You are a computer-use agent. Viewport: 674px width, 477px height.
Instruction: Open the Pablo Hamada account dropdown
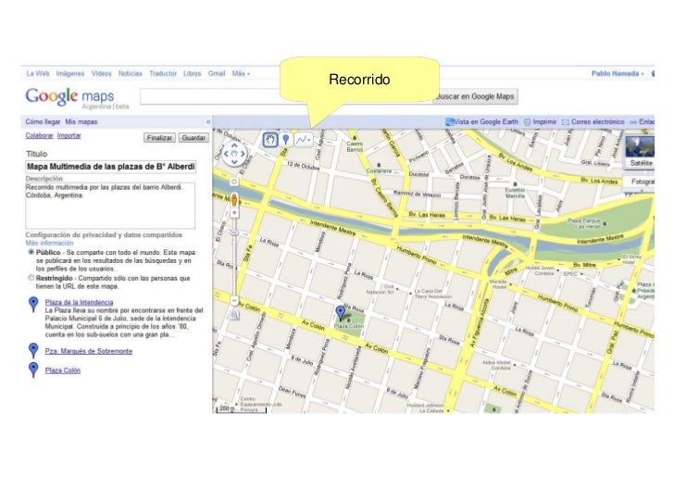pos(618,73)
